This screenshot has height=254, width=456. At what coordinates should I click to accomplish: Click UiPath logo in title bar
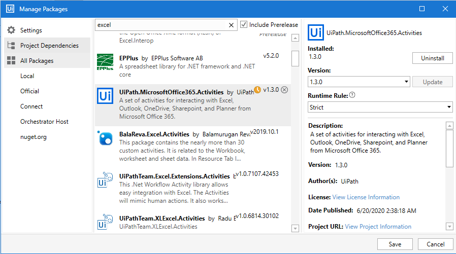10,9
